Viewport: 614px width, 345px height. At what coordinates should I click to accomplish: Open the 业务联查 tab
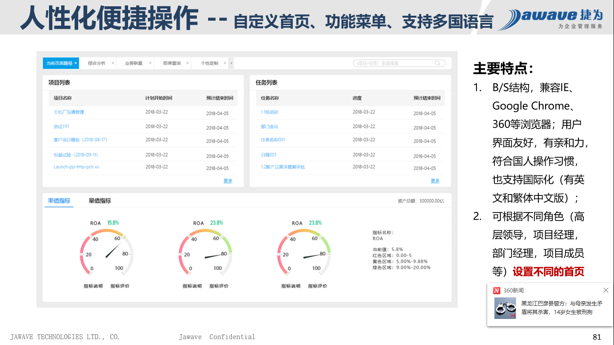pyautogui.click(x=133, y=63)
